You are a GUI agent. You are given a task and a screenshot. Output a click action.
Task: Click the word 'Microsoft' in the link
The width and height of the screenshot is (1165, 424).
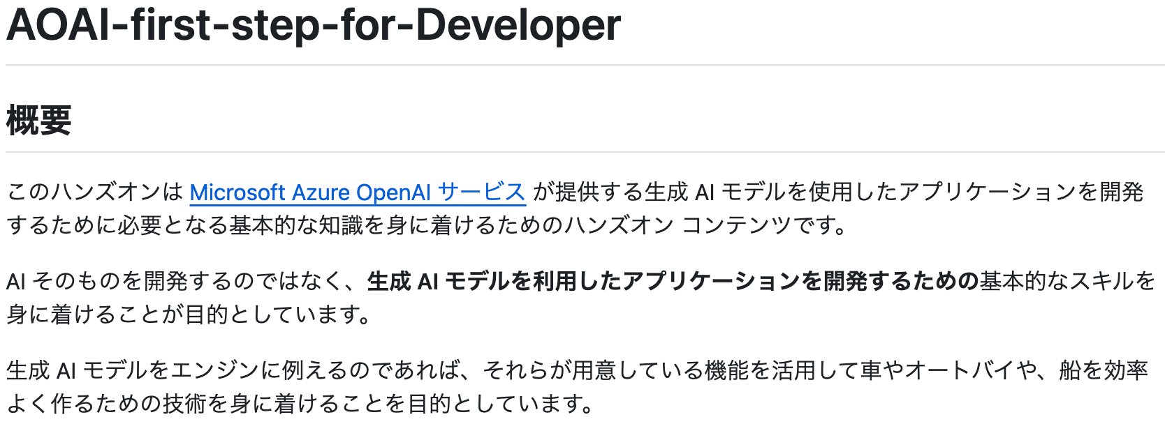pos(237,192)
